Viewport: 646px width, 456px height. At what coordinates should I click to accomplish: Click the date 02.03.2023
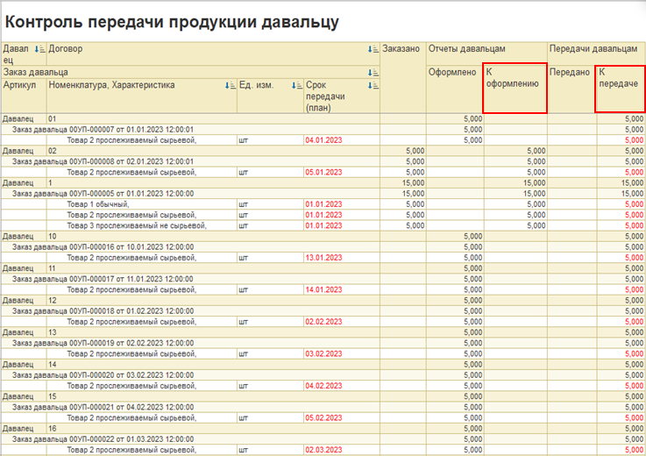coord(323,450)
